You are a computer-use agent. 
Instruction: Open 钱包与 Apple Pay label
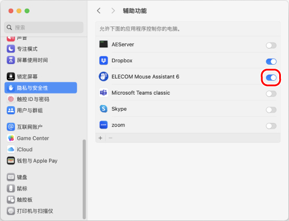pyautogui.click(x=37, y=161)
